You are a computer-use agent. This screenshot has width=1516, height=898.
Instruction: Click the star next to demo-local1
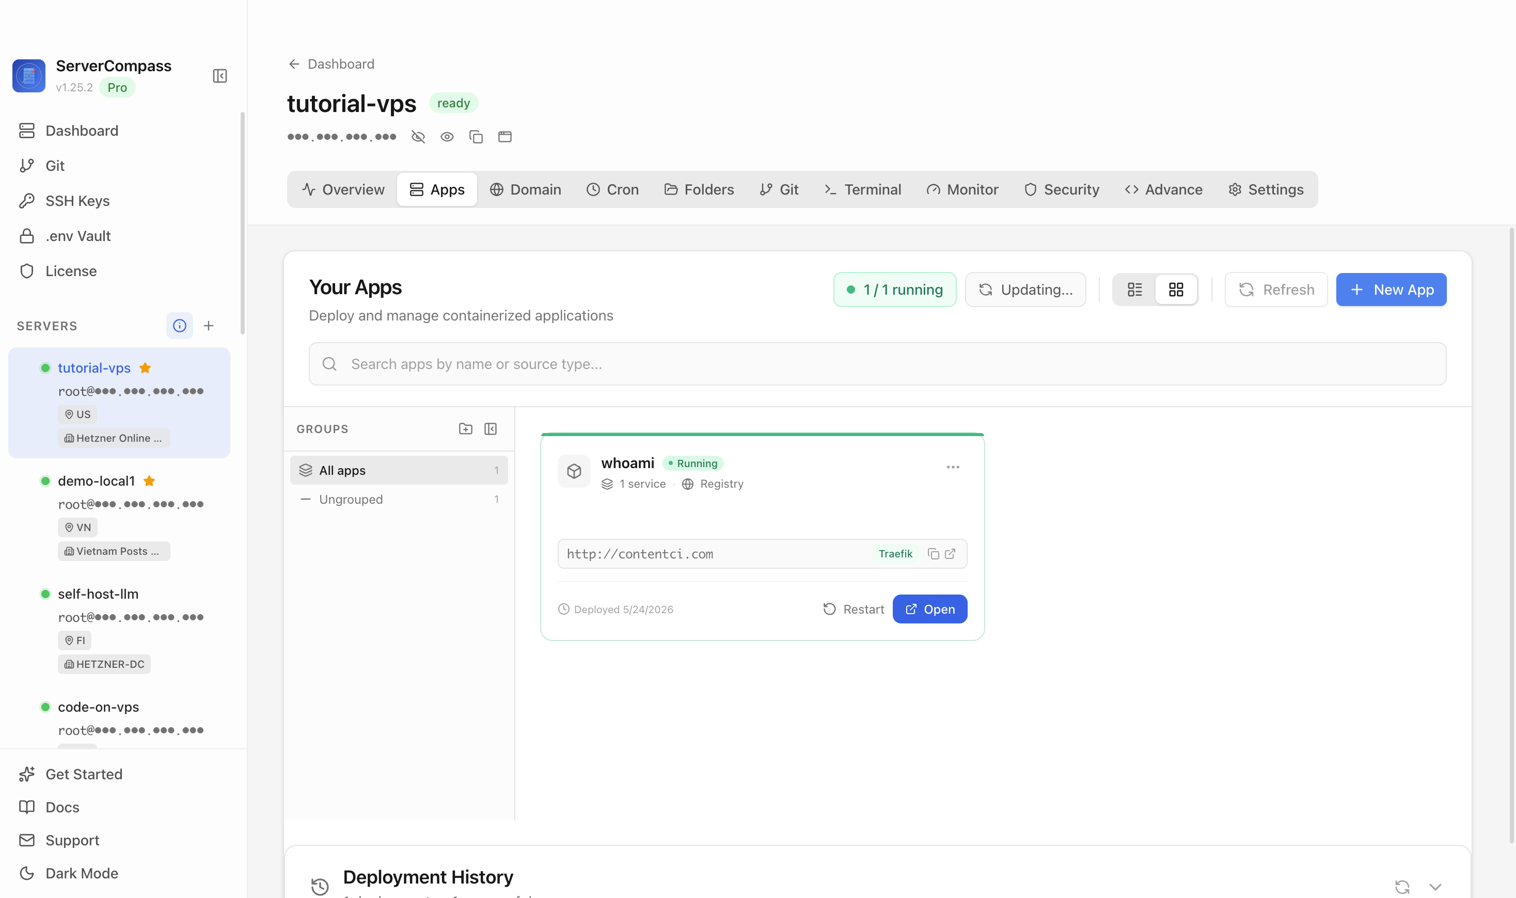click(150, 481)
